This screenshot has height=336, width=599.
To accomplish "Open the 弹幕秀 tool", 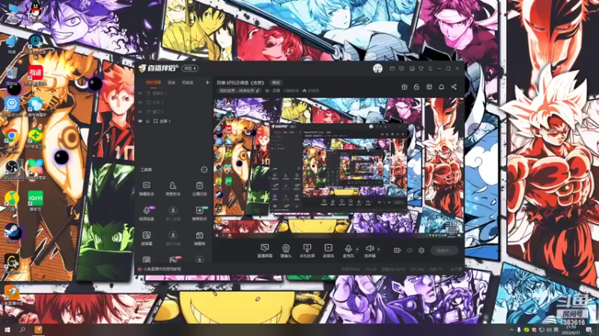I will [x=199, y=238].
